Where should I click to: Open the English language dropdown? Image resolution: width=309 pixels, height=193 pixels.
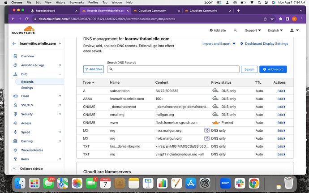(275, 30)
